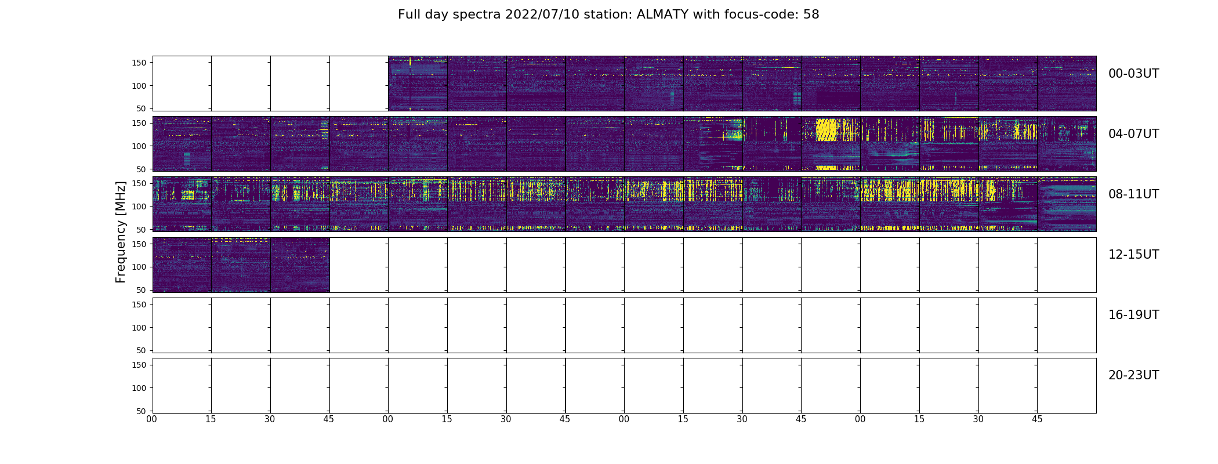This screenshot has width=1218, height=464.
Task: Click the 150 tick label of the 12-15UT row
Action: (140, 244)
